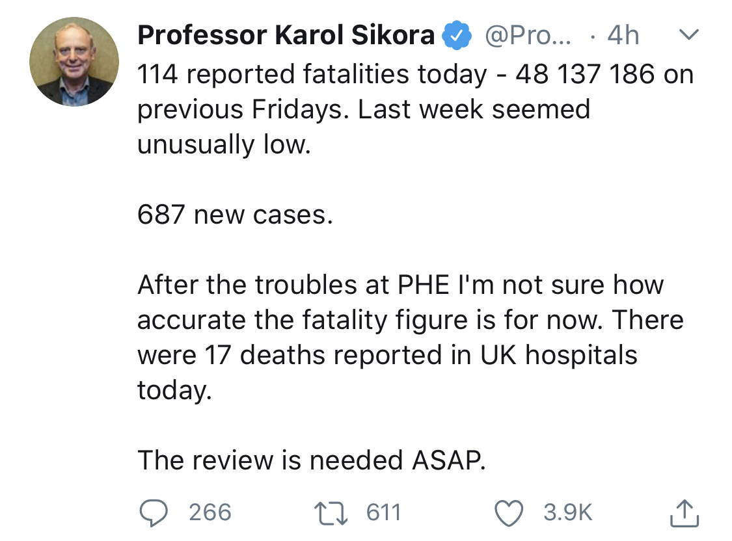Open Professor Karol Sikora's profile photo
Image resolution: width=732 pixels, height=541 pixels.
point(74,62)
